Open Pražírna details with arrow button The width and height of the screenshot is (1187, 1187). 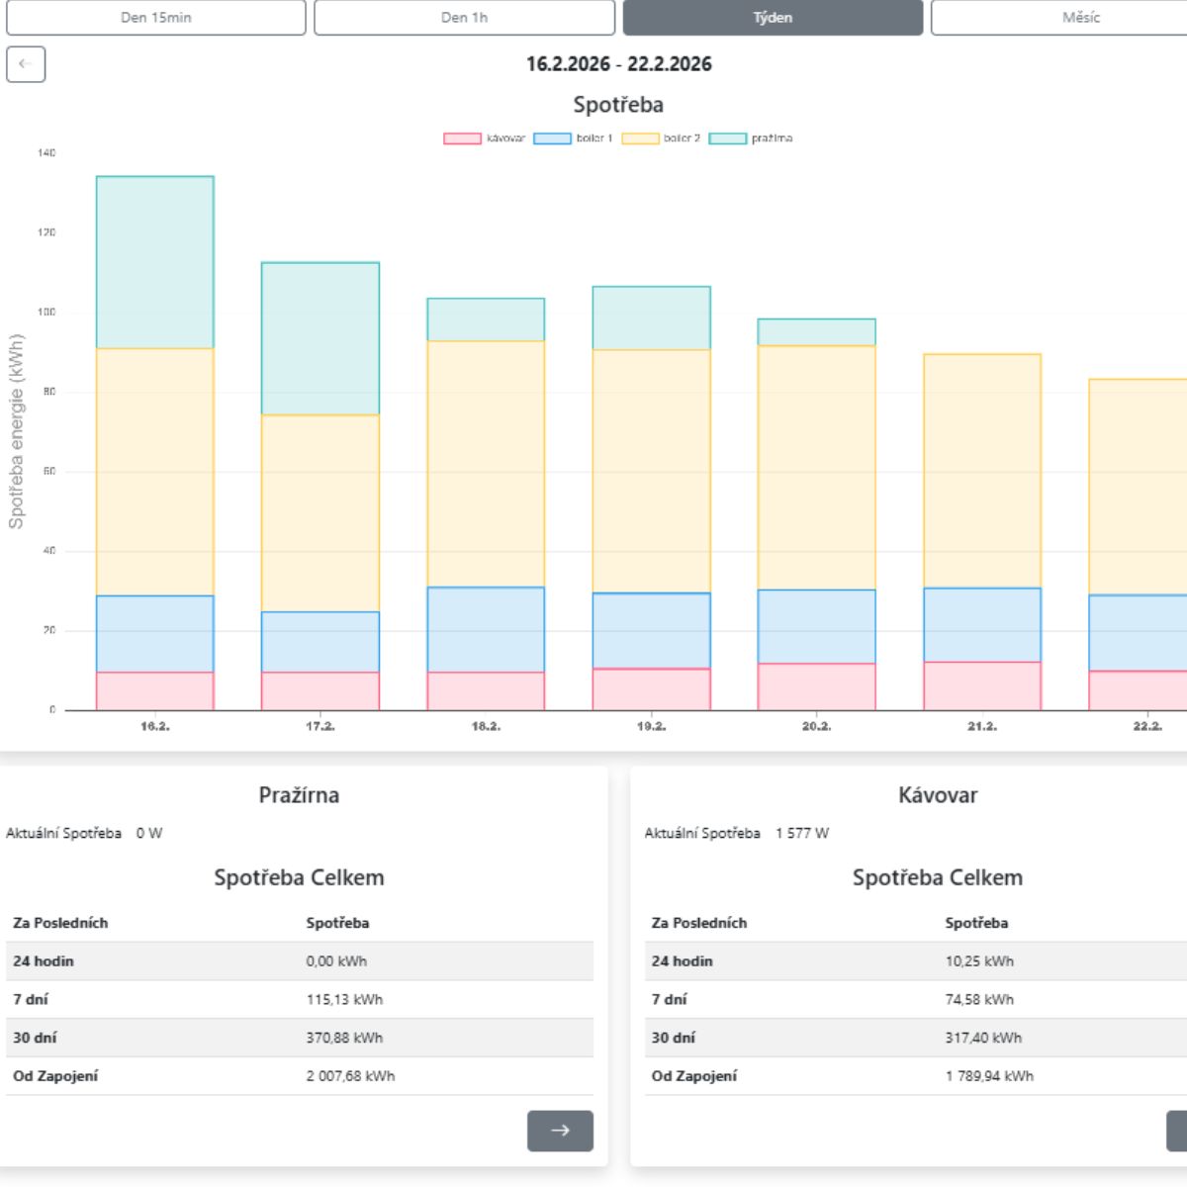(560, 1131)
